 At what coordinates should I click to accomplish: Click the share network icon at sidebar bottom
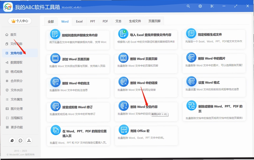pos(29,141)
